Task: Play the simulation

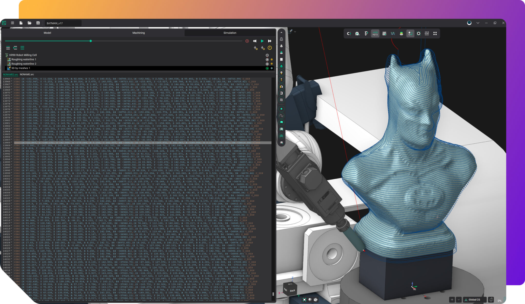Action: pyautogui.click(x=262, y=41)
